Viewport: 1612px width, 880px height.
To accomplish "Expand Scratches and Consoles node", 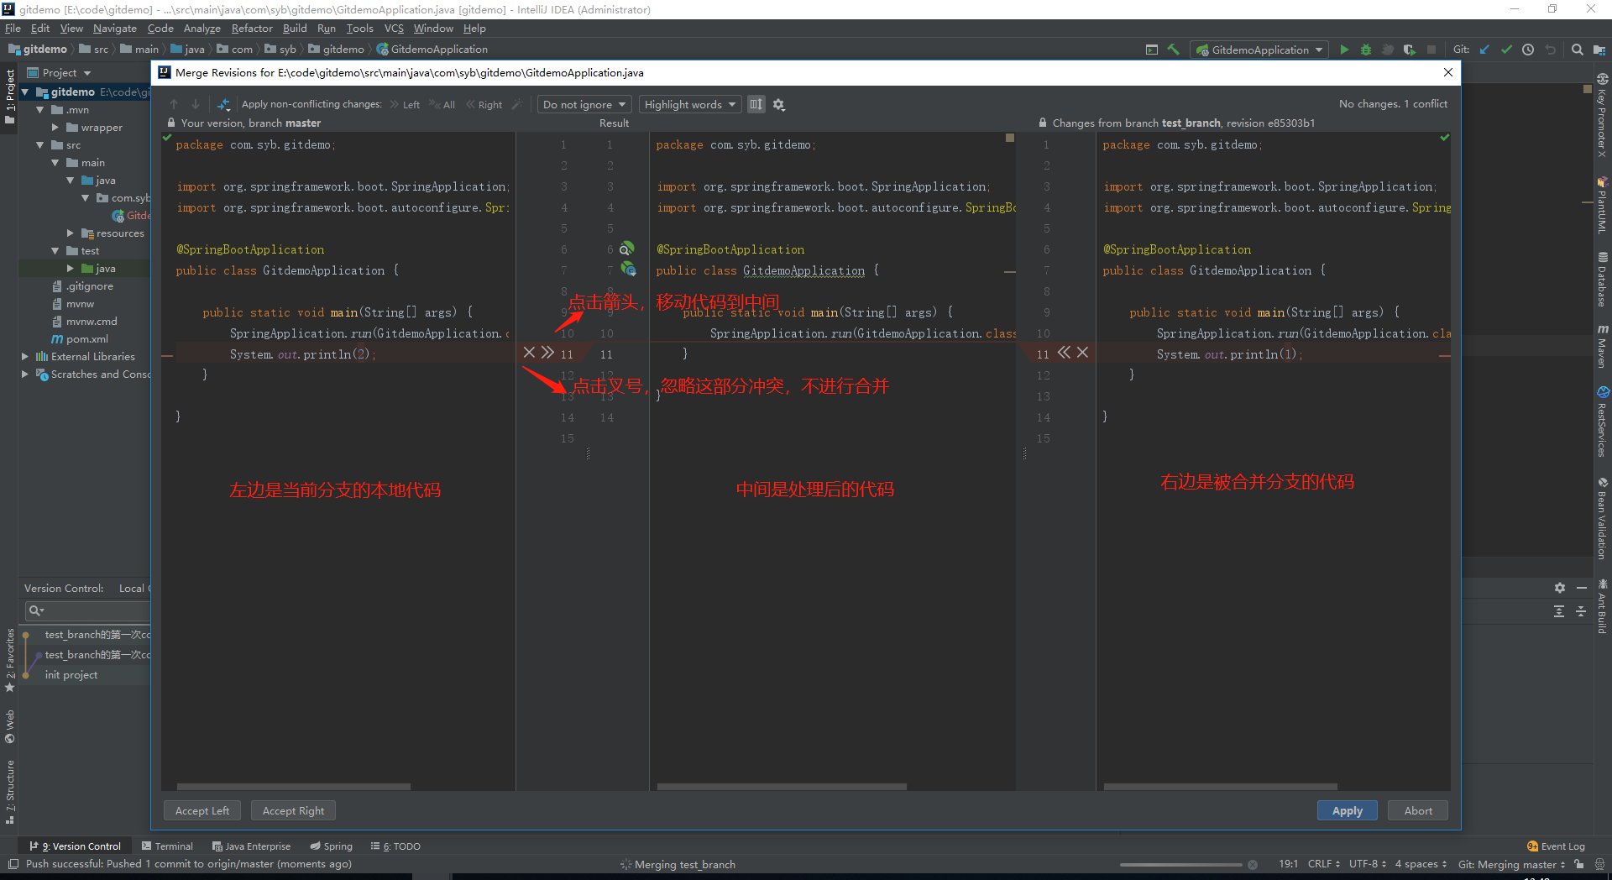I will (25, 375).
